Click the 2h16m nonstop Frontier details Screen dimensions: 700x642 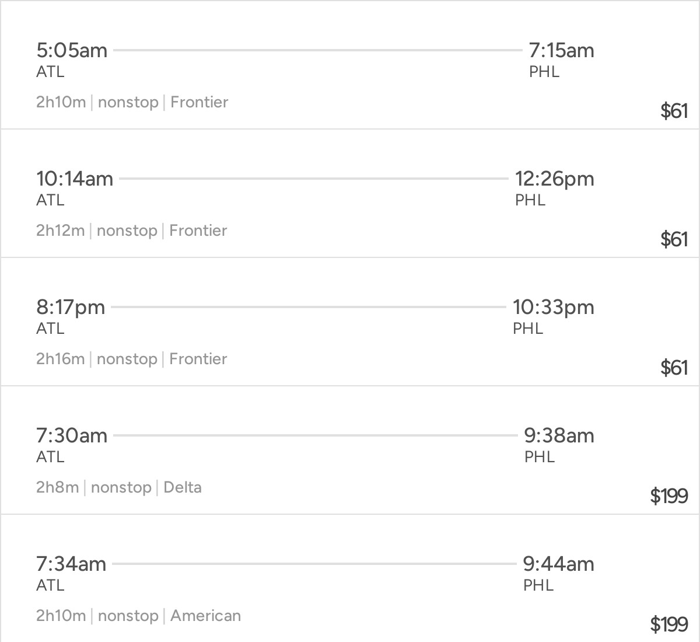point(132,359)
